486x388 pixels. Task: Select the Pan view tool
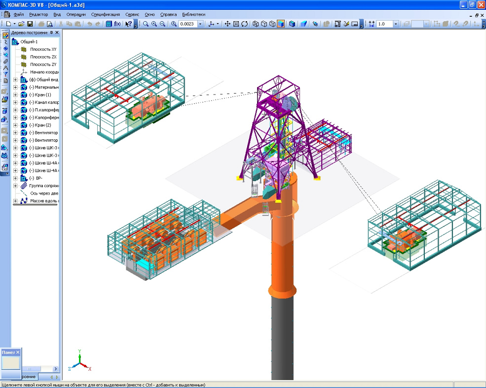point(227,24)
